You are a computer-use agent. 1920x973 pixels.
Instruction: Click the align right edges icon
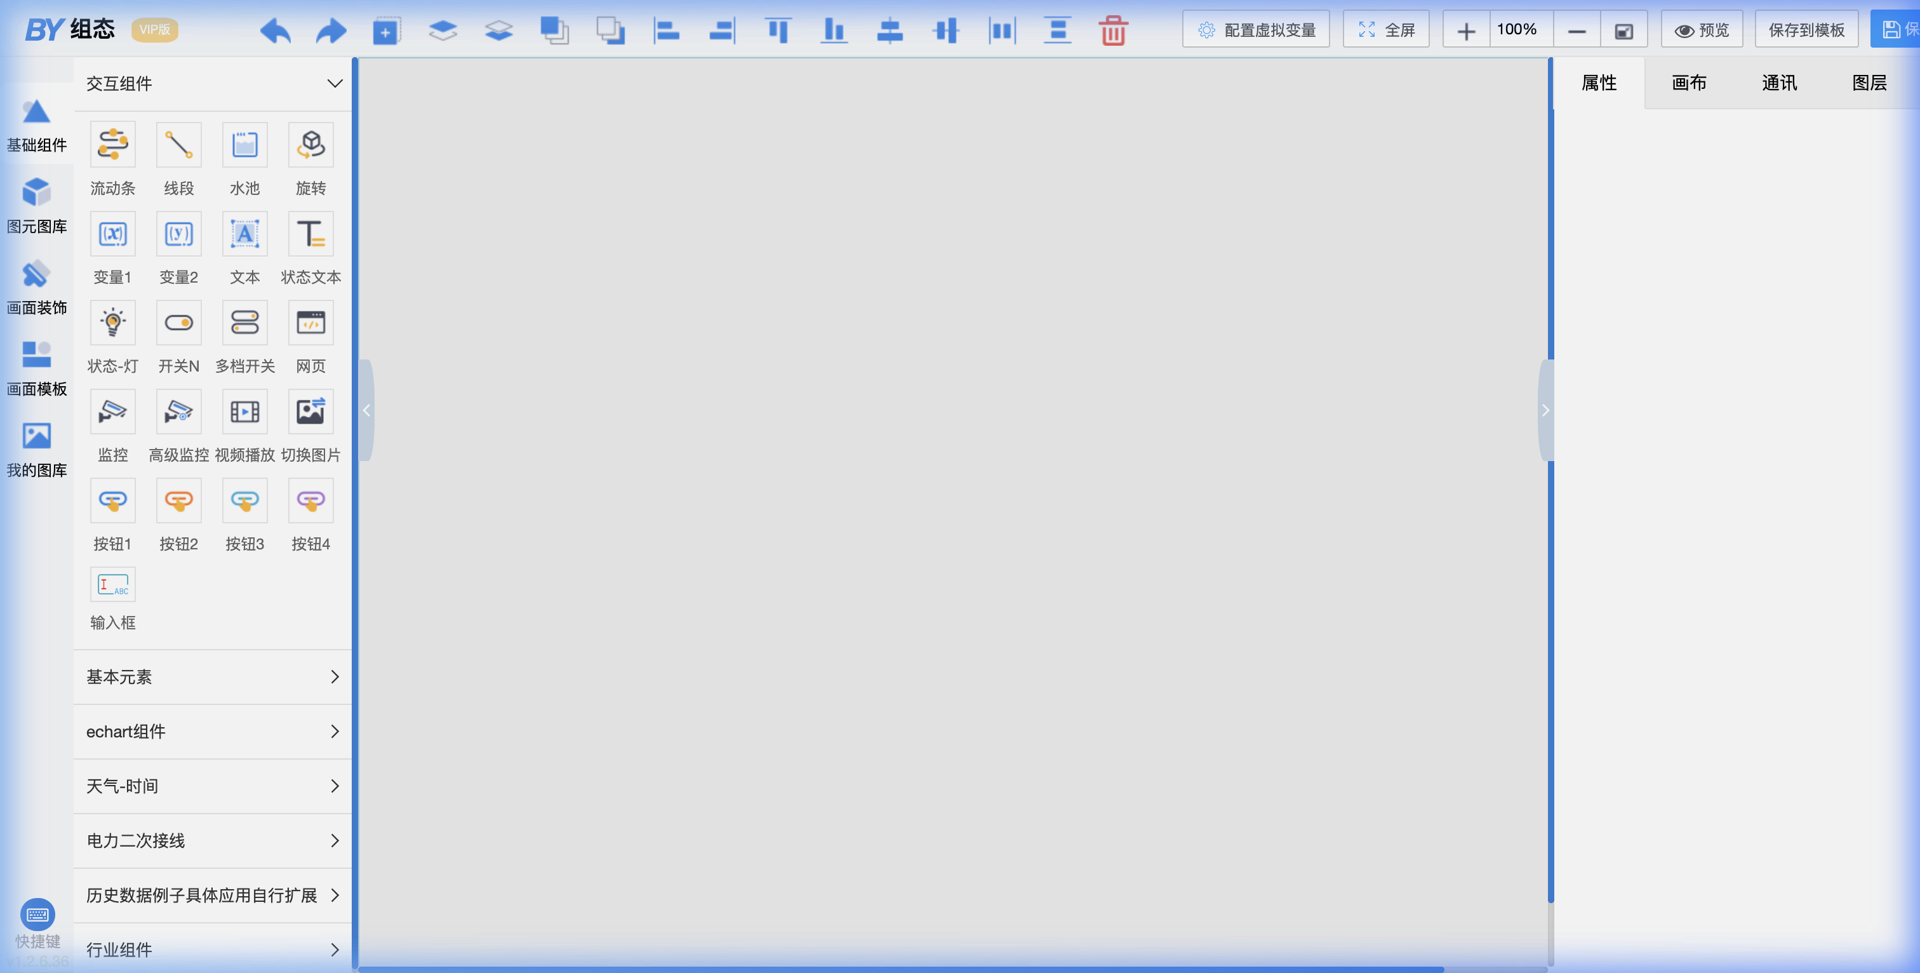point(721,30)
